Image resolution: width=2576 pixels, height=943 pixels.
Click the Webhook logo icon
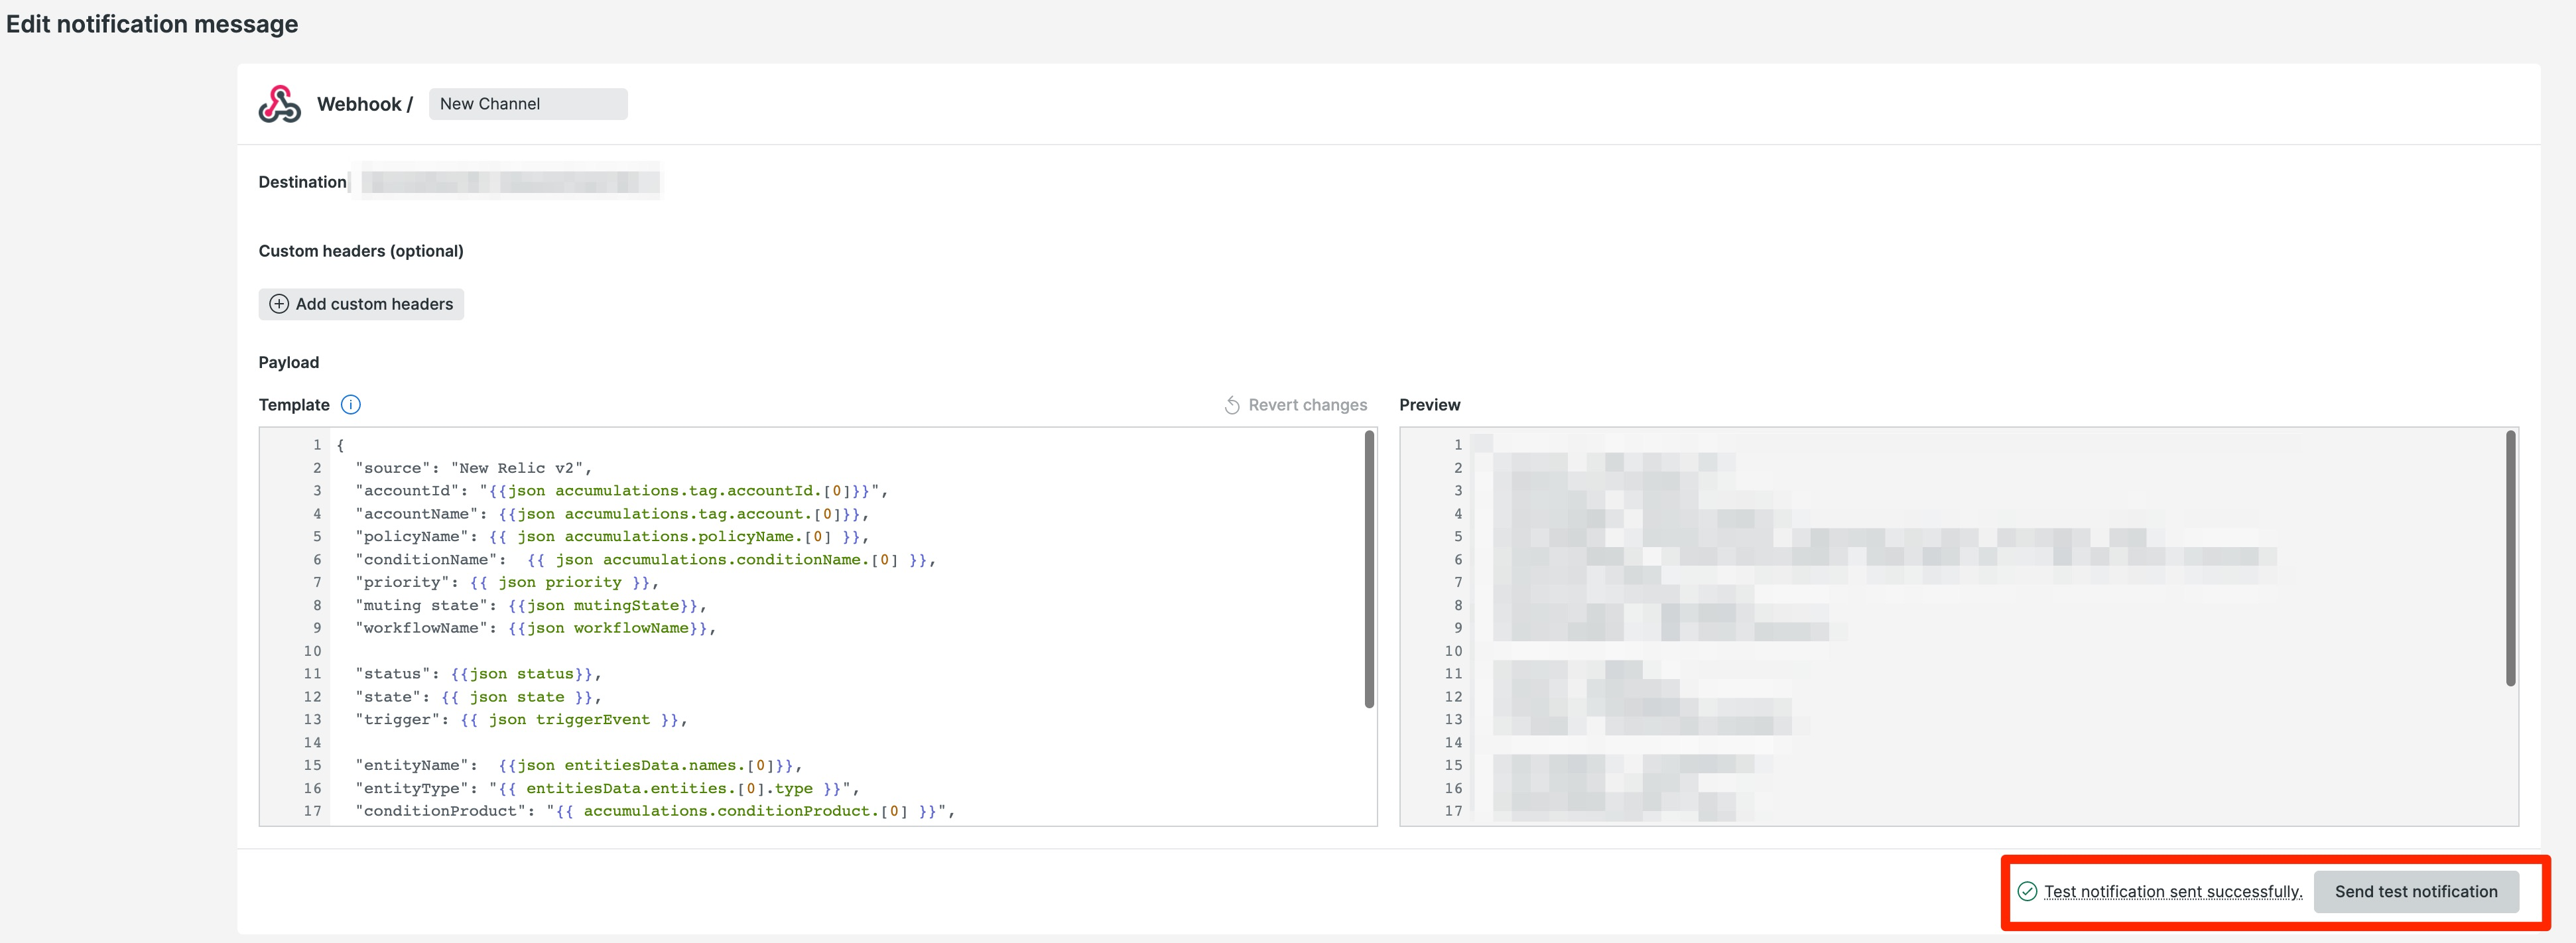pyautogui.click(x=279, y=104)
